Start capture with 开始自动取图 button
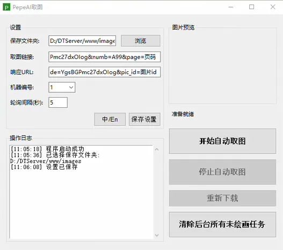The image size is (283, 250). pyautogui.click(x=222, y=141)
